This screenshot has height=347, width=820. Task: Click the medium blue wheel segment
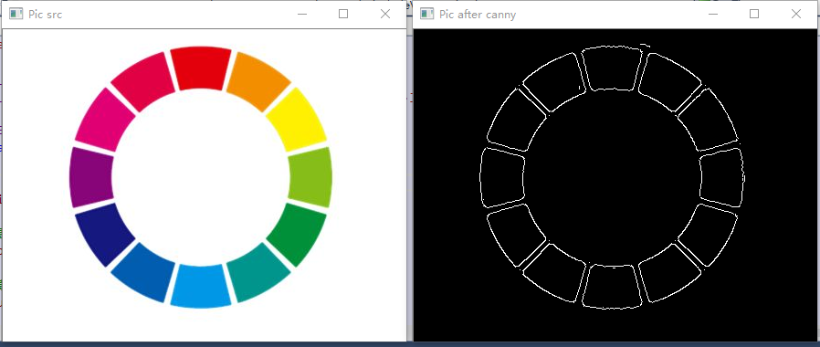tap(143, 273)
